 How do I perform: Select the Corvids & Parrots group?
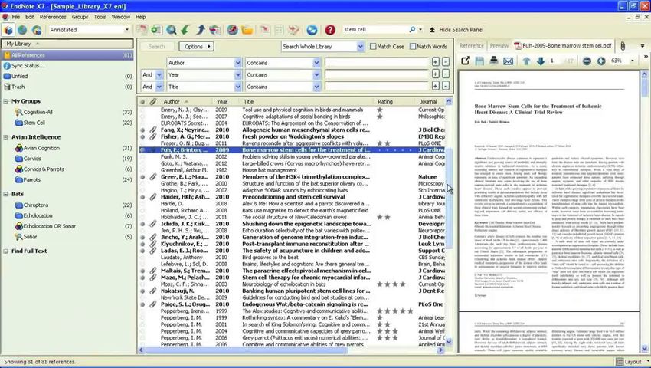pos(44,169)
